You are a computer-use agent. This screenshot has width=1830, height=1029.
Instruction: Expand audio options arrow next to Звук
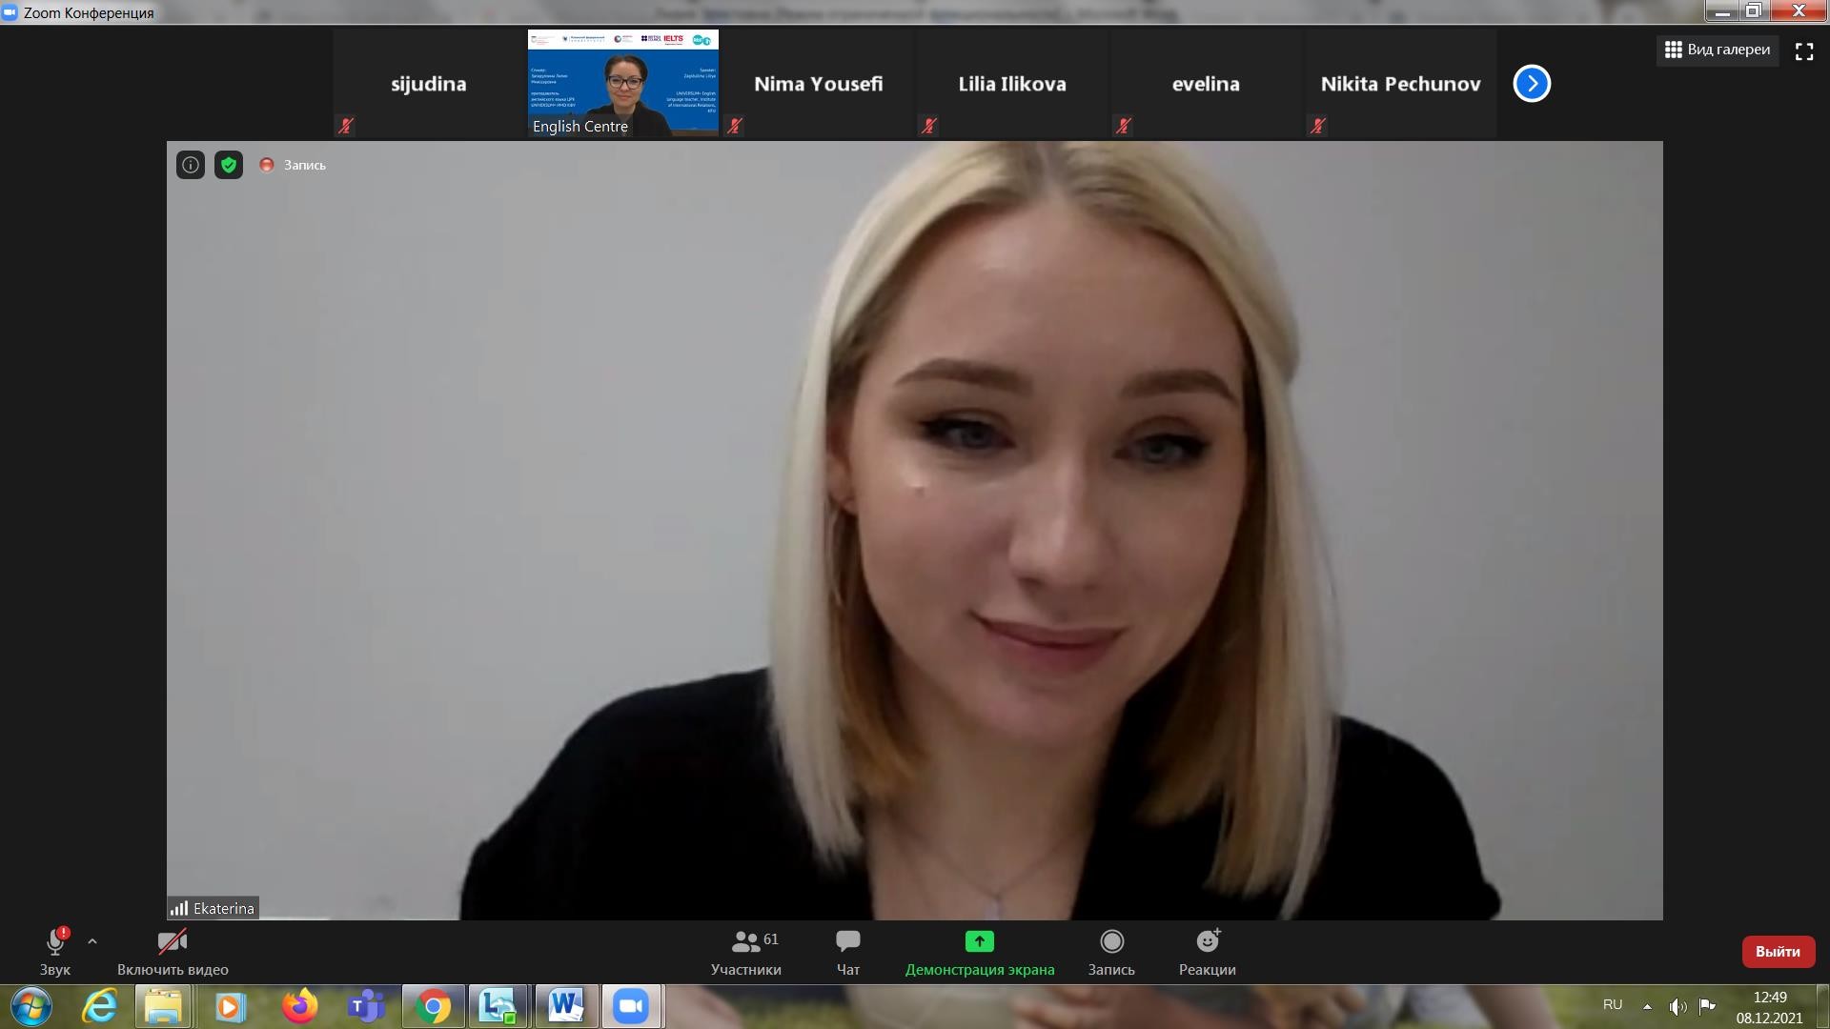tap(92, 941)
